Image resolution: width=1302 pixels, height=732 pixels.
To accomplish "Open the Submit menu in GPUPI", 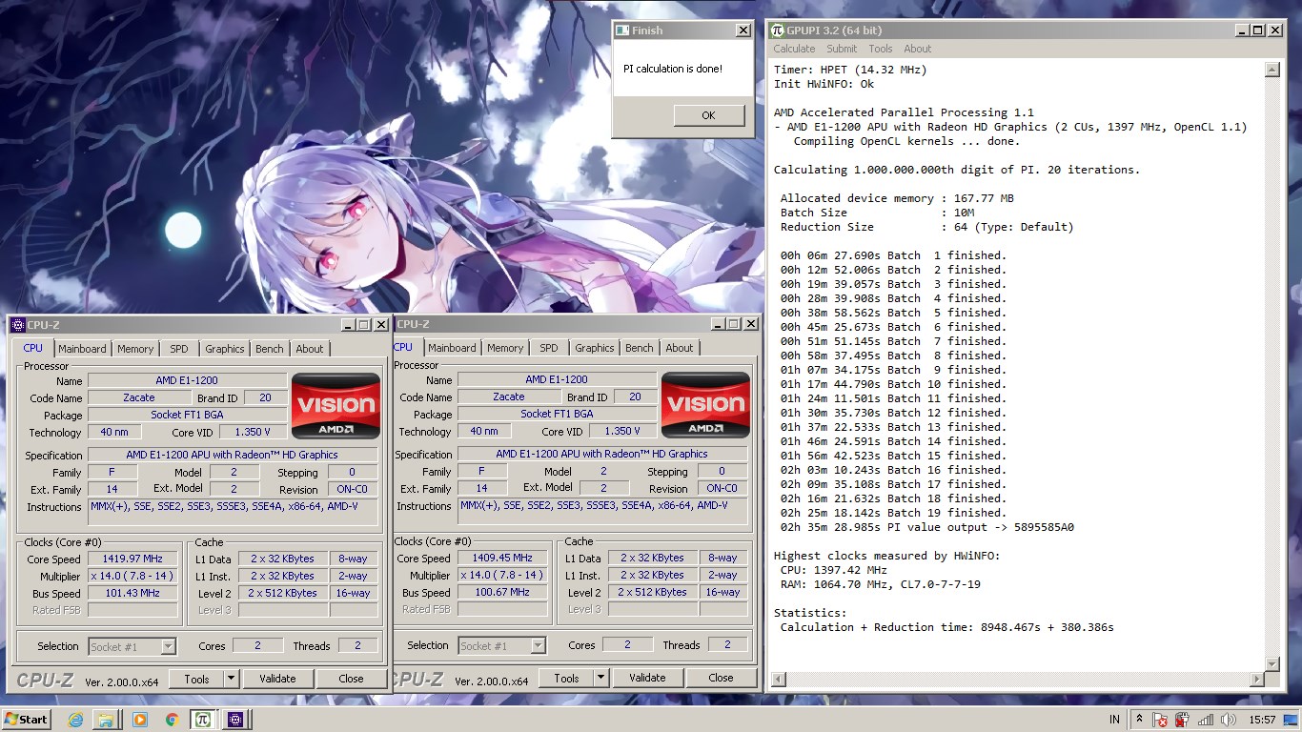I will click(x=842, y=49).
